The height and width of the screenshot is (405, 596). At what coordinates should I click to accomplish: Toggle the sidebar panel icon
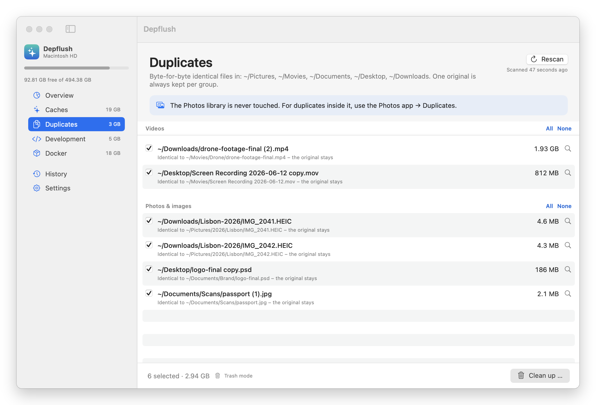(x=70, y=29)
